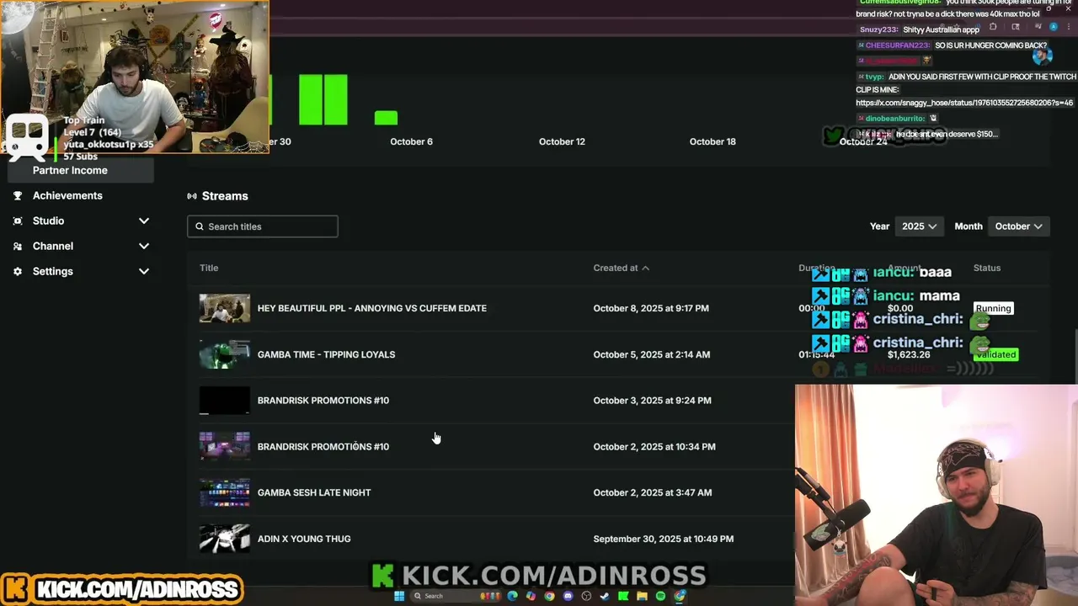Click the trophy icon beside Achievements
Image resolution: width=1078 pixels, height=606 pixels.
pyautogui.click(x=18, y=195)
